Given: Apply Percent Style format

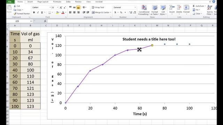Looking at the screenshot, I should 121,12.
